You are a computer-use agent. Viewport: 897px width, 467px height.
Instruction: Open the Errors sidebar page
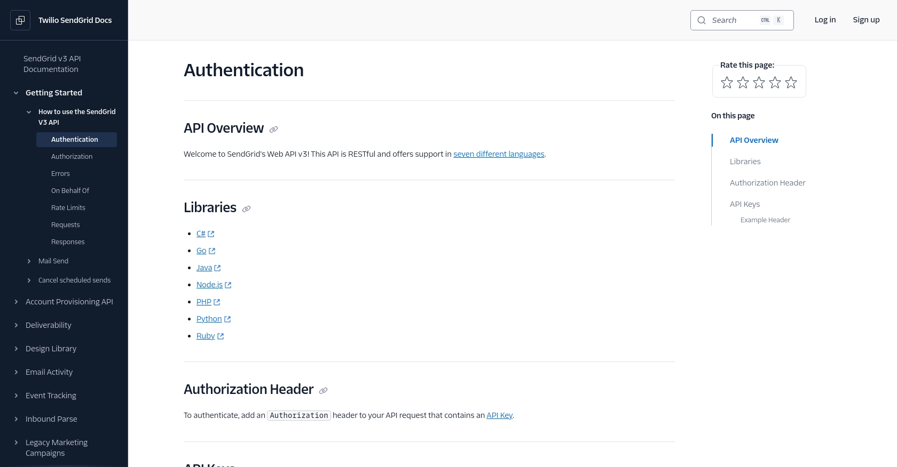[x=60, y=174]
